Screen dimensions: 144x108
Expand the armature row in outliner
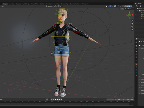[x=140, y=15]
